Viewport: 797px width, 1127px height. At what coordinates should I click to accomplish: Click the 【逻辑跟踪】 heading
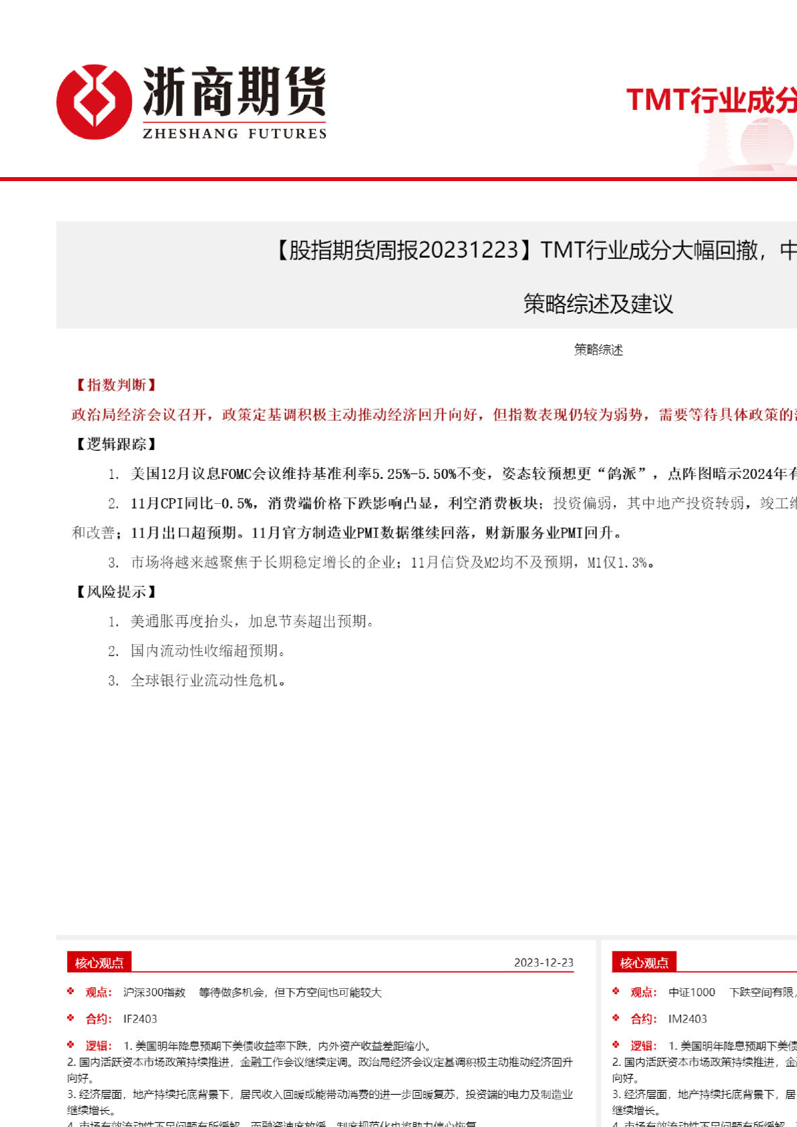tap(115, 444)
